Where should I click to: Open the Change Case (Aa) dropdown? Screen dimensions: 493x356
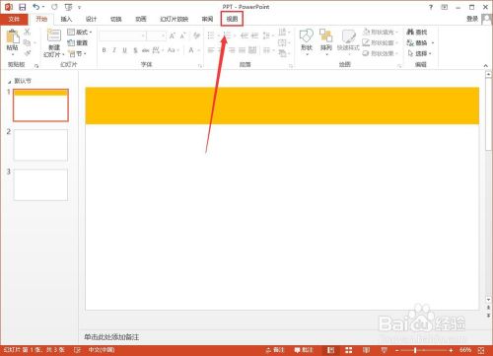(174, 50)
